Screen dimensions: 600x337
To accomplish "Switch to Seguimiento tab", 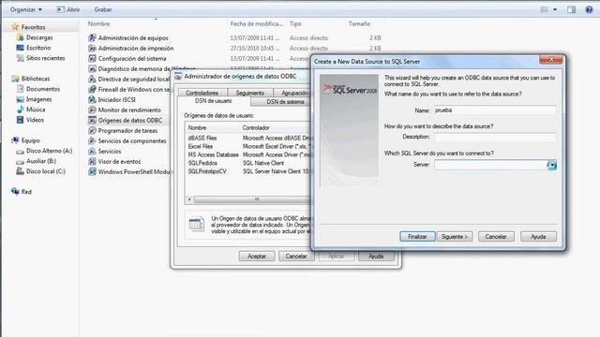I will click(250, 93).
